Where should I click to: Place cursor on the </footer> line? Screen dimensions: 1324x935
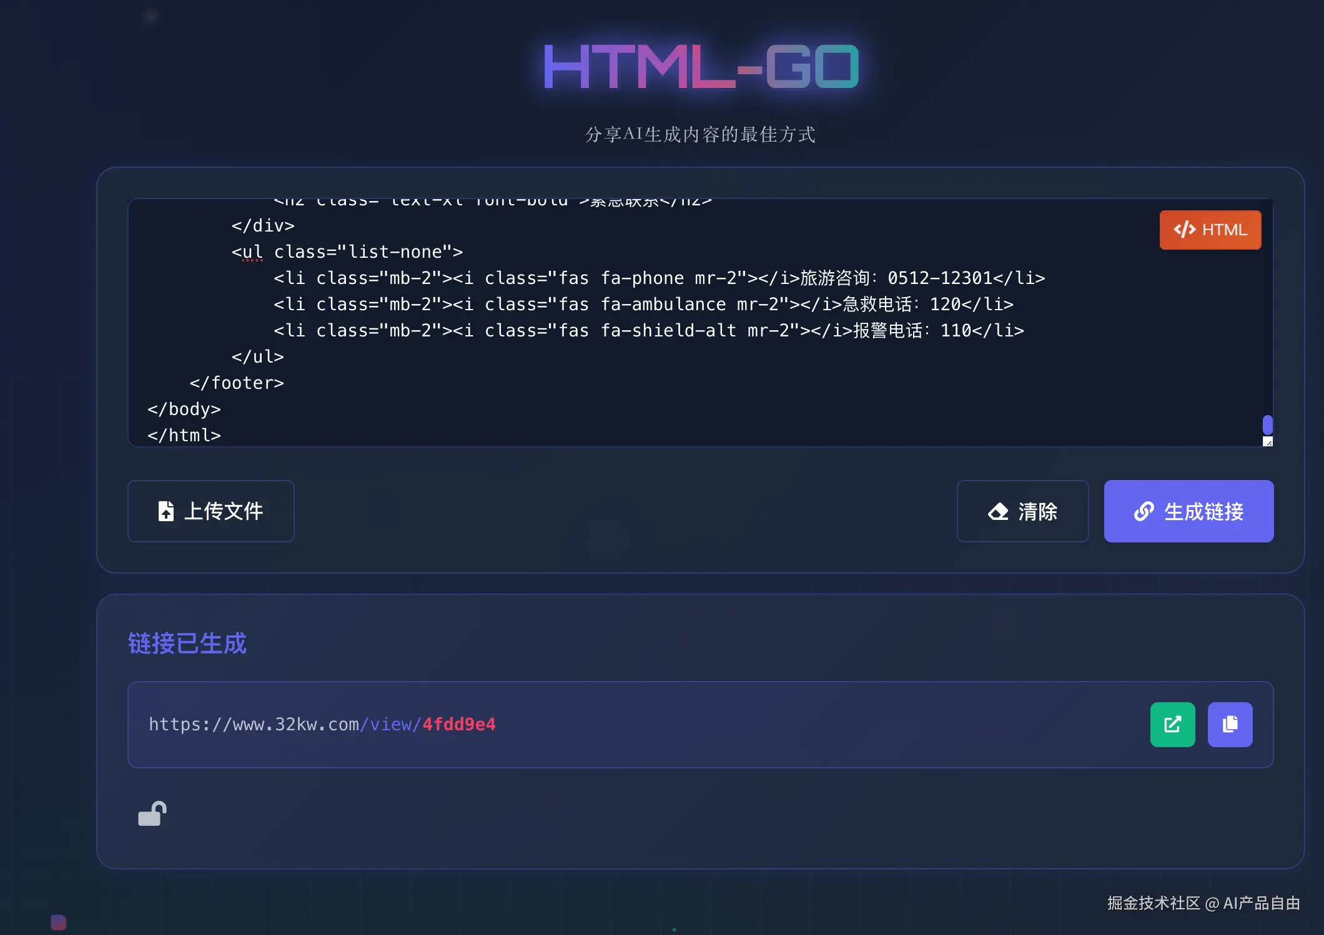237,383
